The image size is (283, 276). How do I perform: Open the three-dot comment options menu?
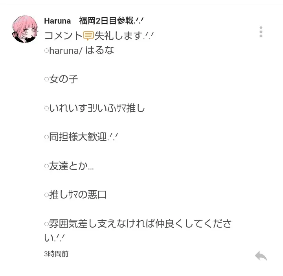pyautogui.click(x=261, y=32)
